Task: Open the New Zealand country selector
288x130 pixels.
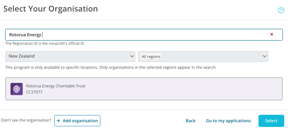Action: pos(70,56)
